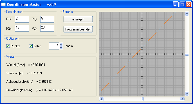Screen dimensions: 193x104
Task: Click horizontal scrollbar right arrow
Action: pos(182,99)
